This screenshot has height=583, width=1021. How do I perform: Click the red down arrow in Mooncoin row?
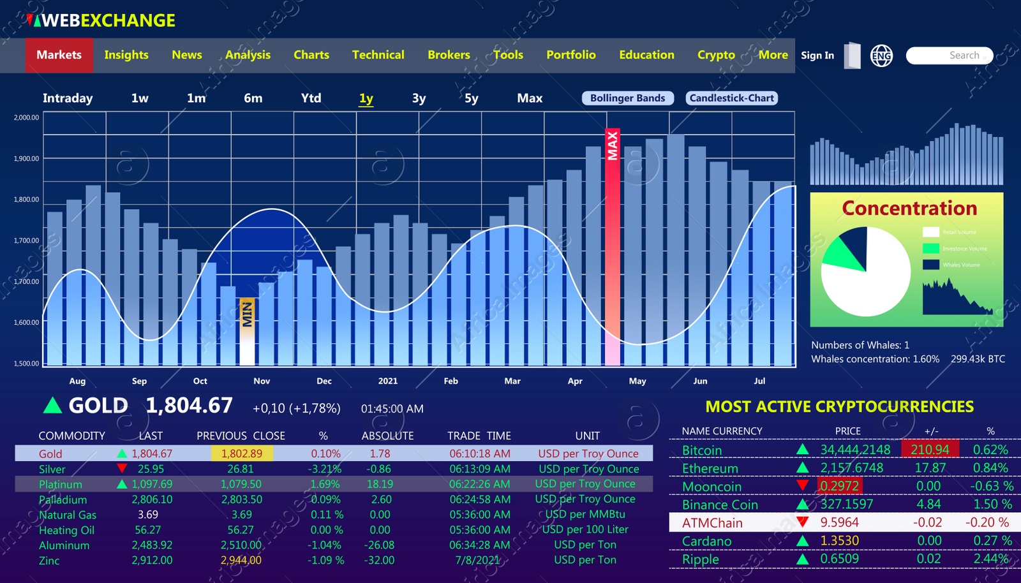coord(802,485)
